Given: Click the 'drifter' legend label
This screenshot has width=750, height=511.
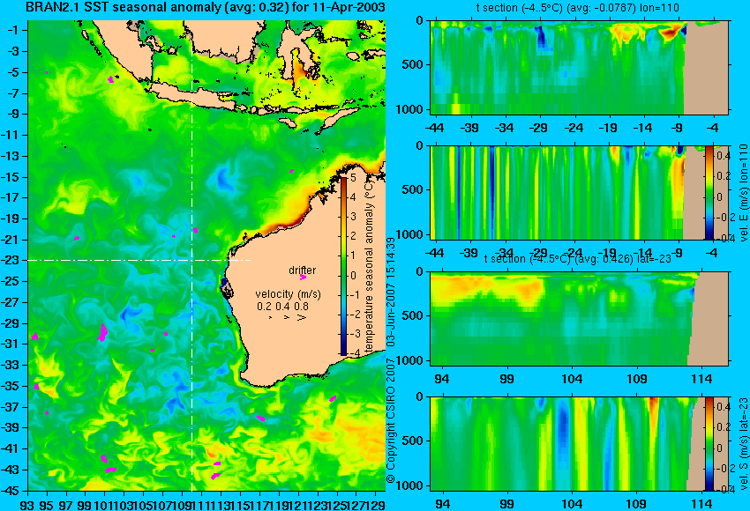Looking at the screenshot, I should tap(303, 270).
